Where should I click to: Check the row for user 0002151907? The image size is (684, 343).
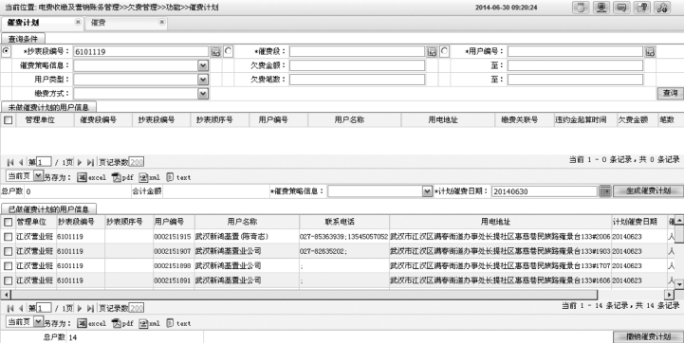click(8, 251)
